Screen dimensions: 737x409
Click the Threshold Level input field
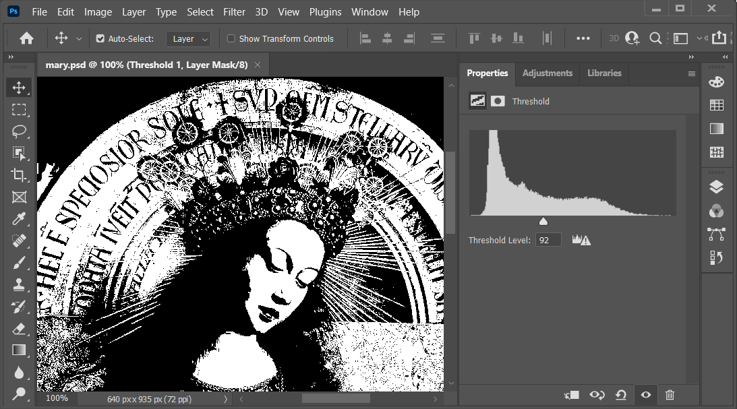(548, 240)
